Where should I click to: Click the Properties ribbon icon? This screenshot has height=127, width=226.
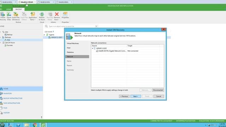click(65, 15)
